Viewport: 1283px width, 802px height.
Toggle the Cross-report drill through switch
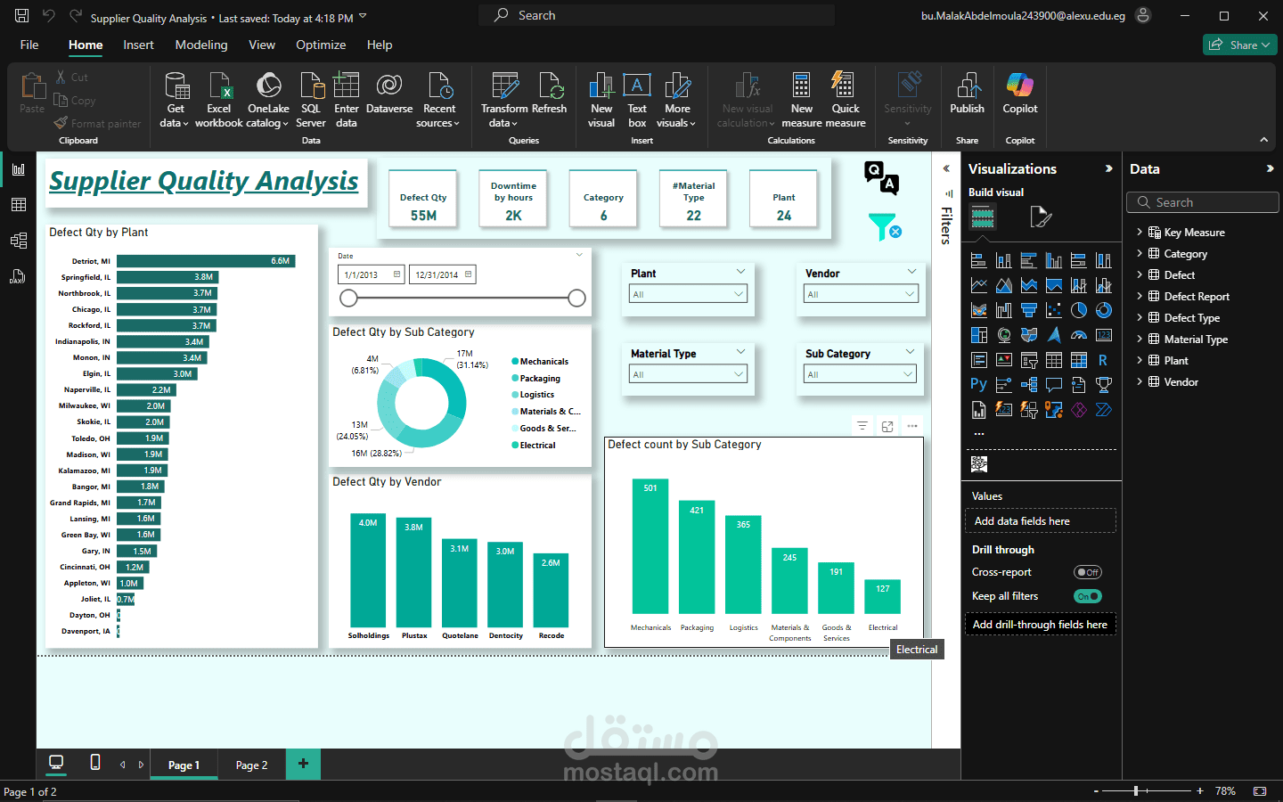point(1088,572)
